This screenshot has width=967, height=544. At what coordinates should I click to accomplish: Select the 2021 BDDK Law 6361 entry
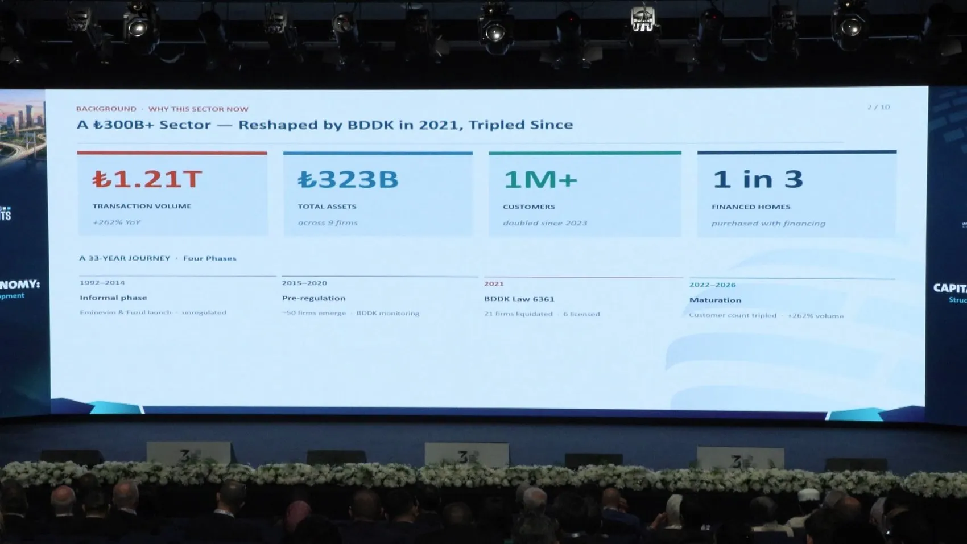click(x=542, y=298)
